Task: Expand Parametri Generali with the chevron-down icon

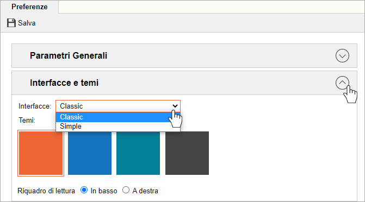Action: click(x=342, y=55)
